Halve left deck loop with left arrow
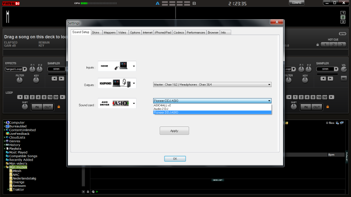Image resolution: width=351 pixels, height=197 pixels. point(20,97)
